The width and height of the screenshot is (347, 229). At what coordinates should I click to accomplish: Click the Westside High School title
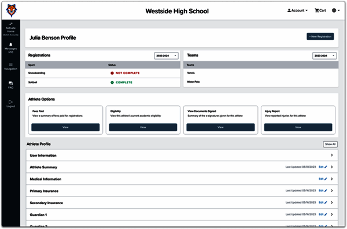[x=177, y=11]
